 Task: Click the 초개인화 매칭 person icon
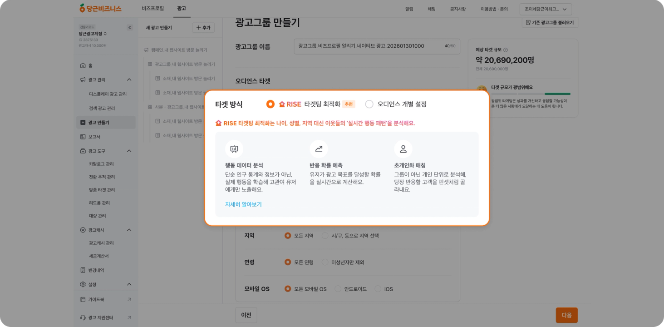[403, 149]
